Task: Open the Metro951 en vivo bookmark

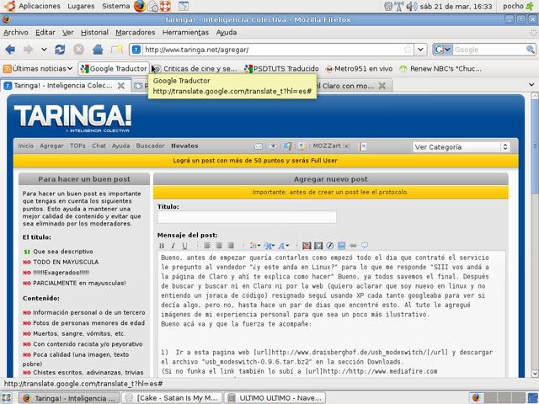Action: tap(359, 69)
